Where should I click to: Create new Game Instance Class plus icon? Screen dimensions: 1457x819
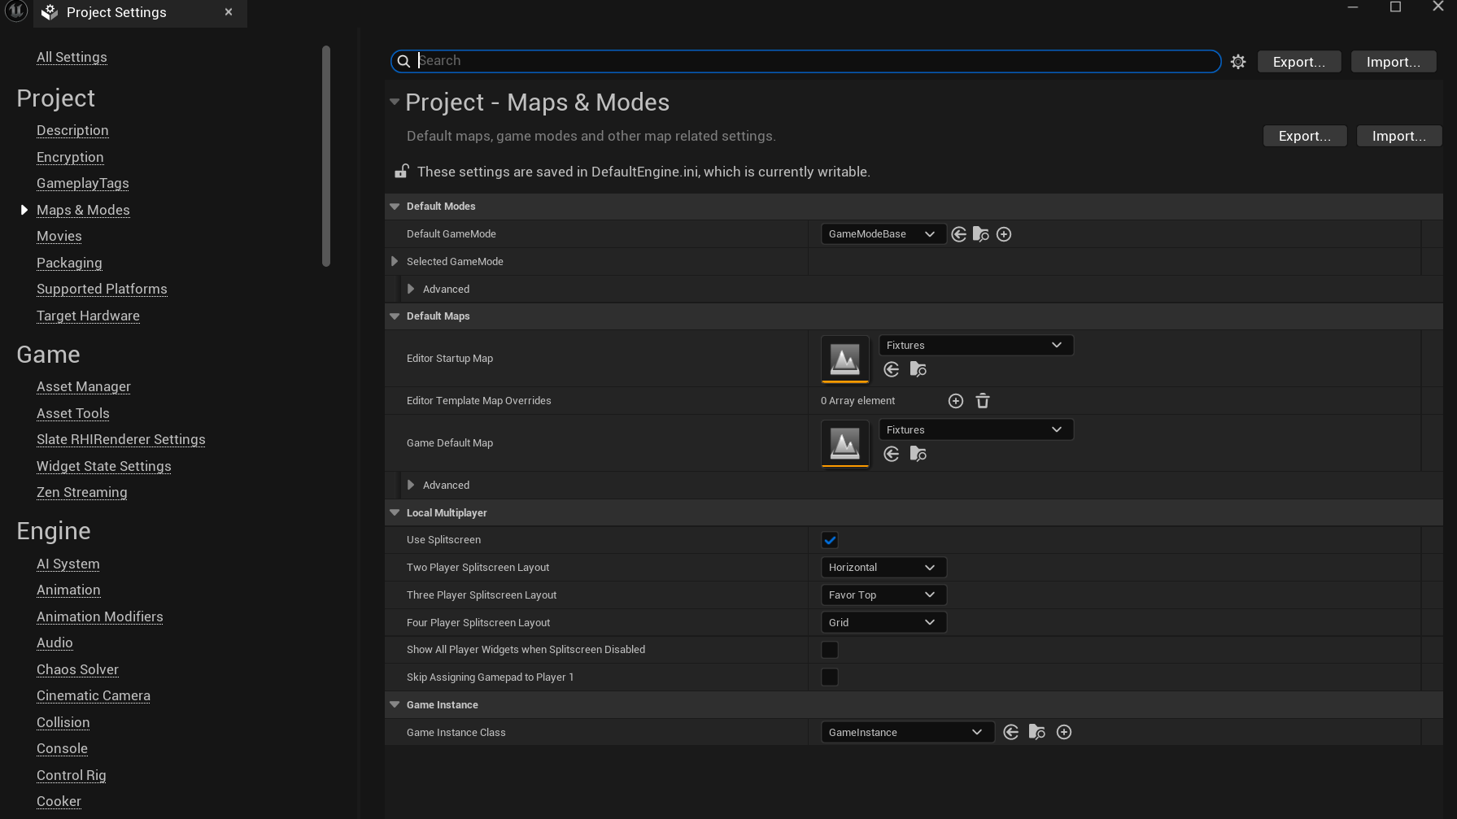coord(1064,732)
